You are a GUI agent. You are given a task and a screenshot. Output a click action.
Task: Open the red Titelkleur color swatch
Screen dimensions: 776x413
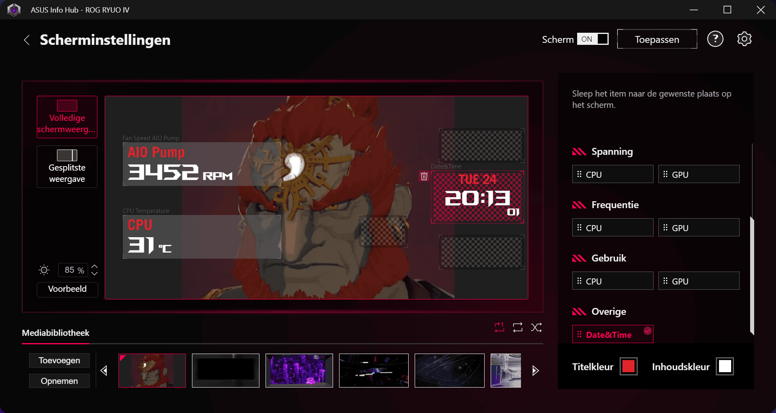(x=628, y=367)
